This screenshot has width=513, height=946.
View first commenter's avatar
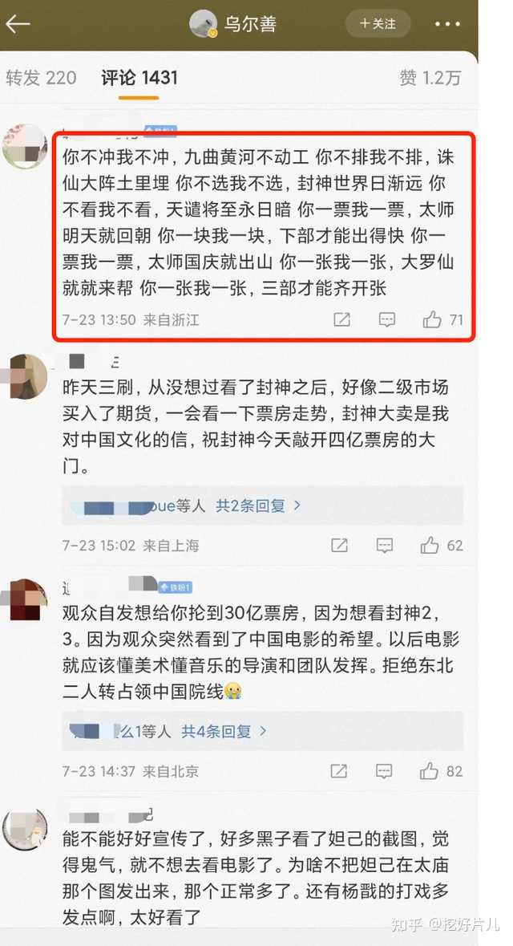click(25, 147)
